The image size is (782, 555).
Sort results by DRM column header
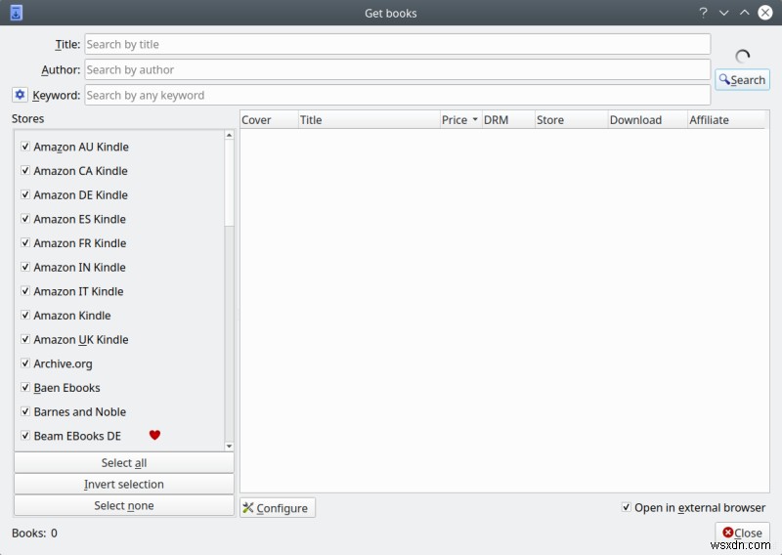point(508,119)
